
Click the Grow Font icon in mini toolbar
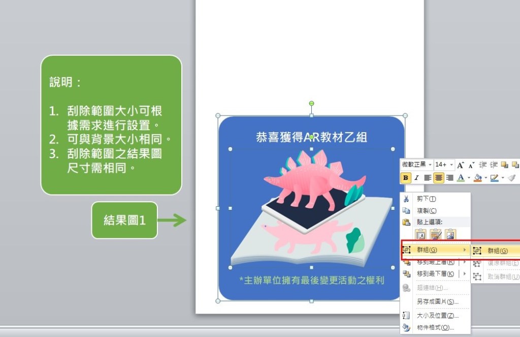(460, 165)
